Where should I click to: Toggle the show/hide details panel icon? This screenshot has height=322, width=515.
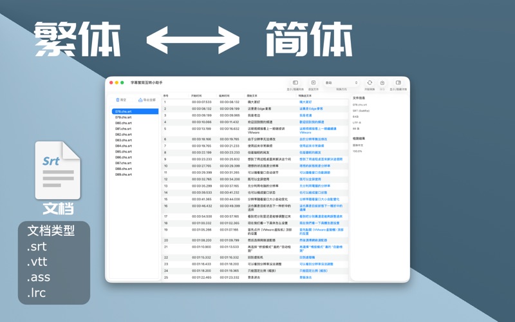398,83
